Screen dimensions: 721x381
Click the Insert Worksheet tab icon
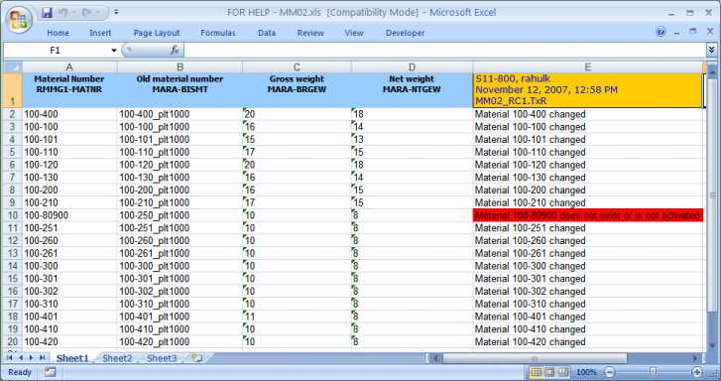[196, 357]
